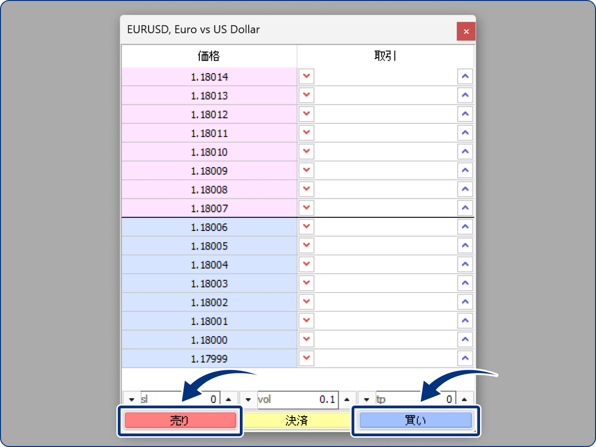
Task: Increase the vol volume value
Action: tap(346, 400)
